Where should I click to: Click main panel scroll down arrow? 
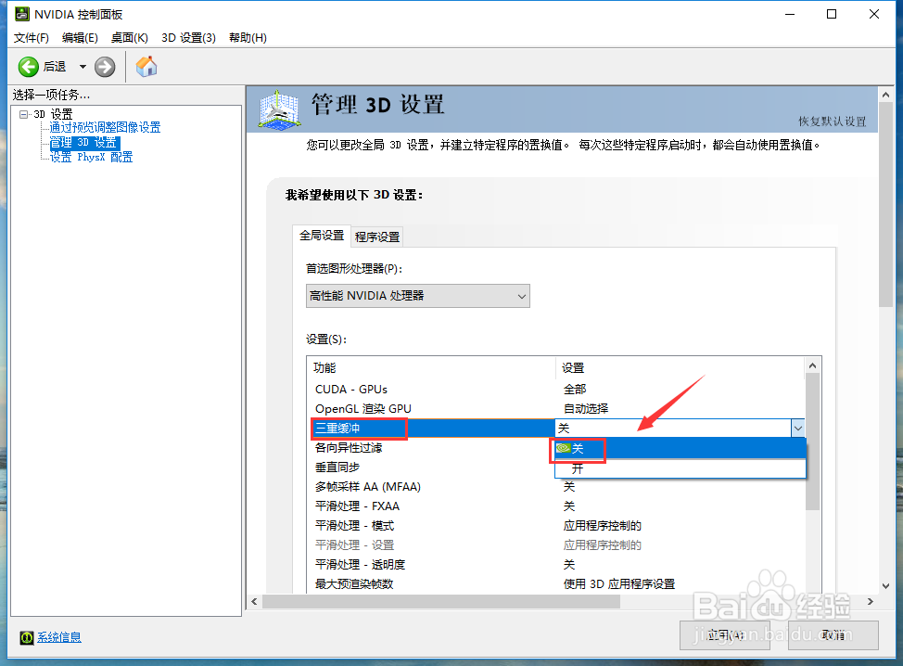point(885,586)
